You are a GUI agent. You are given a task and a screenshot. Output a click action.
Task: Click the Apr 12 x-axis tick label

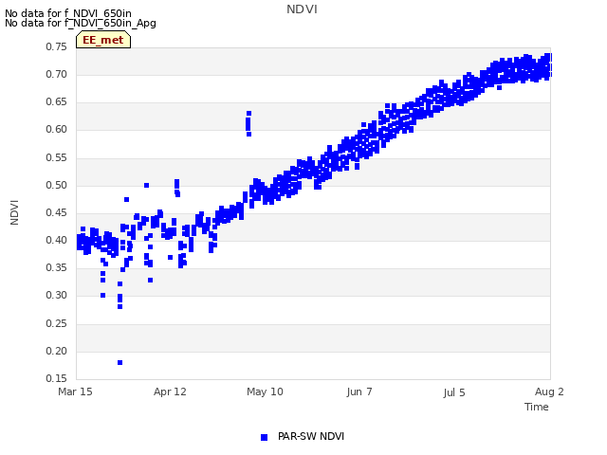point(170,391)
